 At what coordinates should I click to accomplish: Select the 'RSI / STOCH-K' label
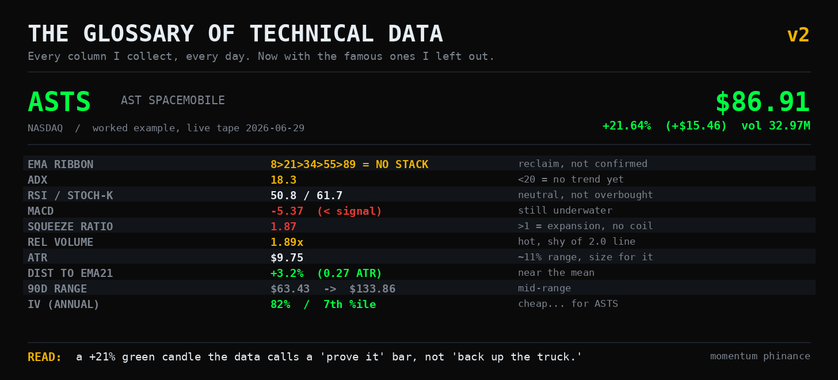(x=70, y=196)
